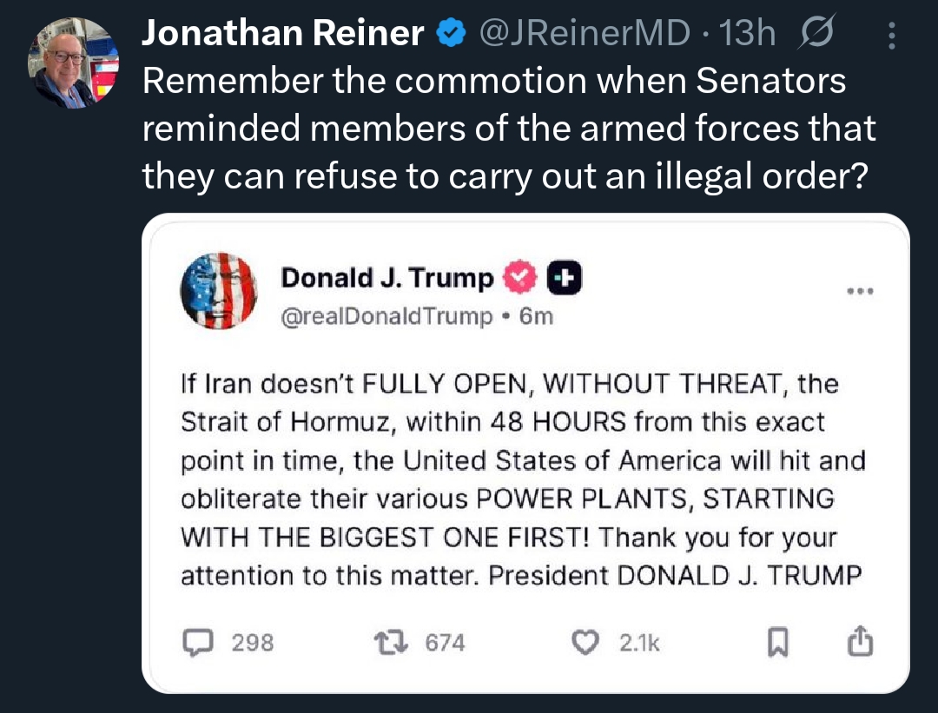The height and width of the screenshot is (713, 938).
Task: Click the Donald J. Trump name in the embedded post
Action: (387, 277)
